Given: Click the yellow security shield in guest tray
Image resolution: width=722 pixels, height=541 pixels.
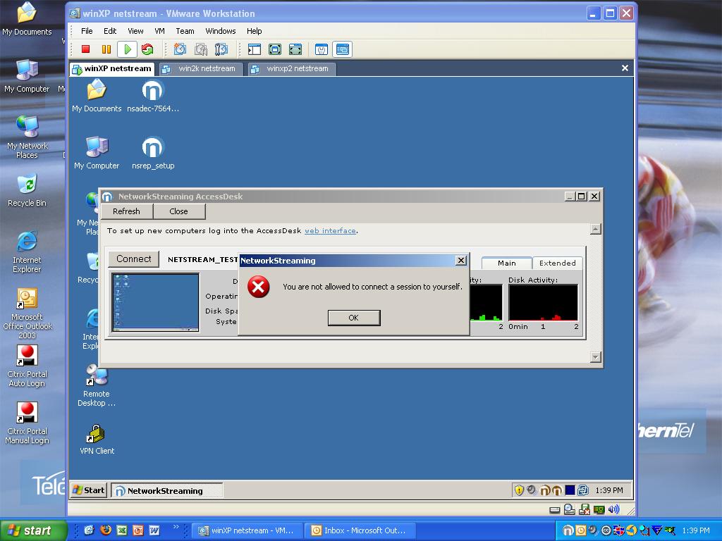Looking at the screenshot, I should coord(519,490).
